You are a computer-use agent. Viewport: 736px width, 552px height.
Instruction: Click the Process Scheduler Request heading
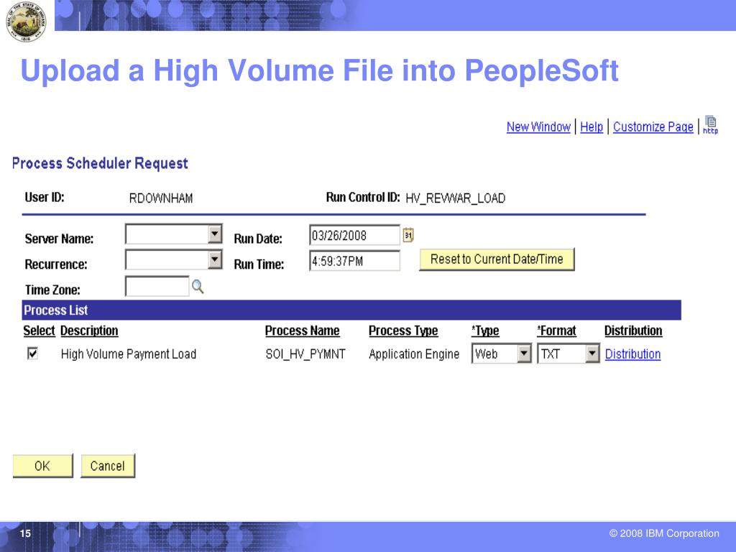click(100, 163)
